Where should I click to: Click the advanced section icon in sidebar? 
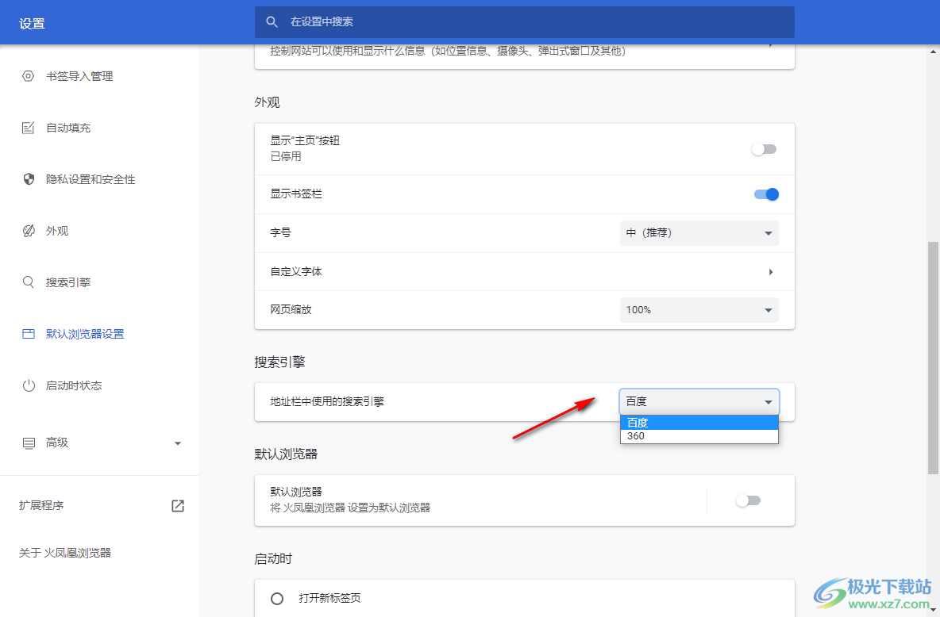[x=28, y=443]
